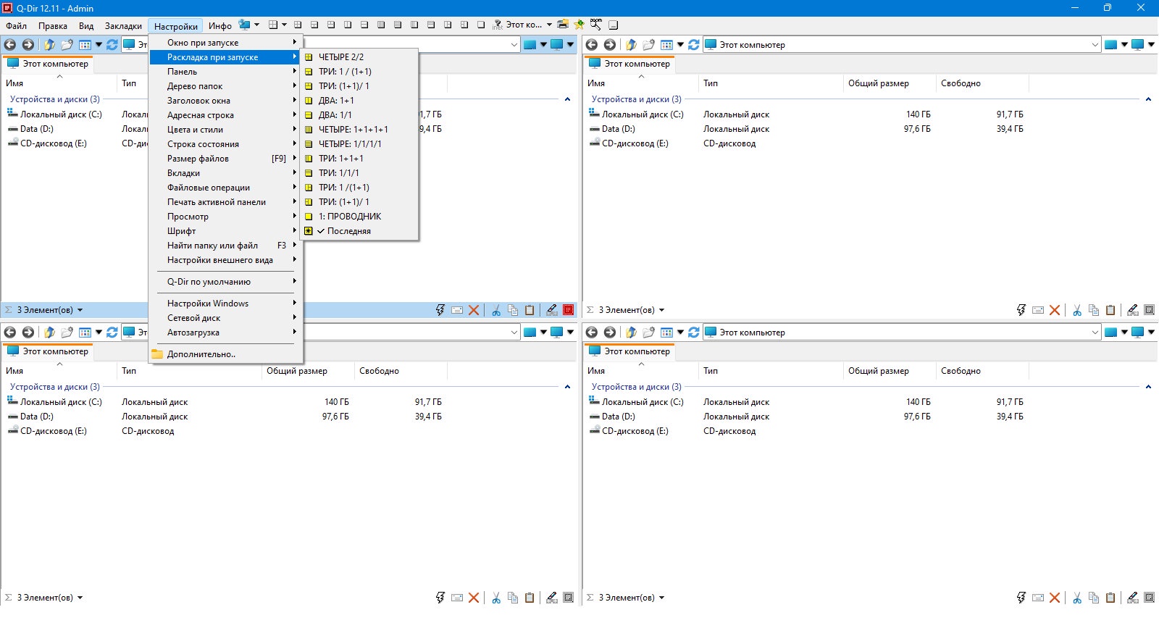Select Data (D:) in bottom-right pane
Screen dimensions: 1159x623
618,417
